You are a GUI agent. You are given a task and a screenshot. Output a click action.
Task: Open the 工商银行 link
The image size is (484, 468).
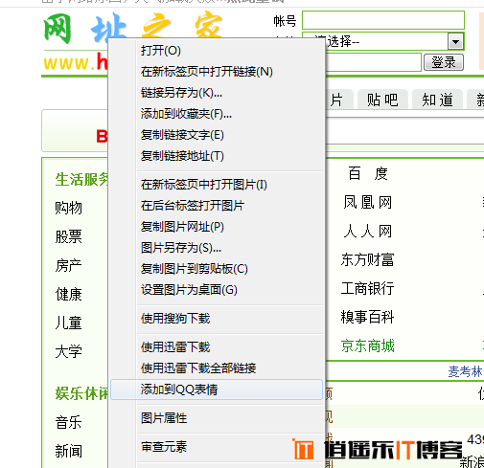(368, 288)
